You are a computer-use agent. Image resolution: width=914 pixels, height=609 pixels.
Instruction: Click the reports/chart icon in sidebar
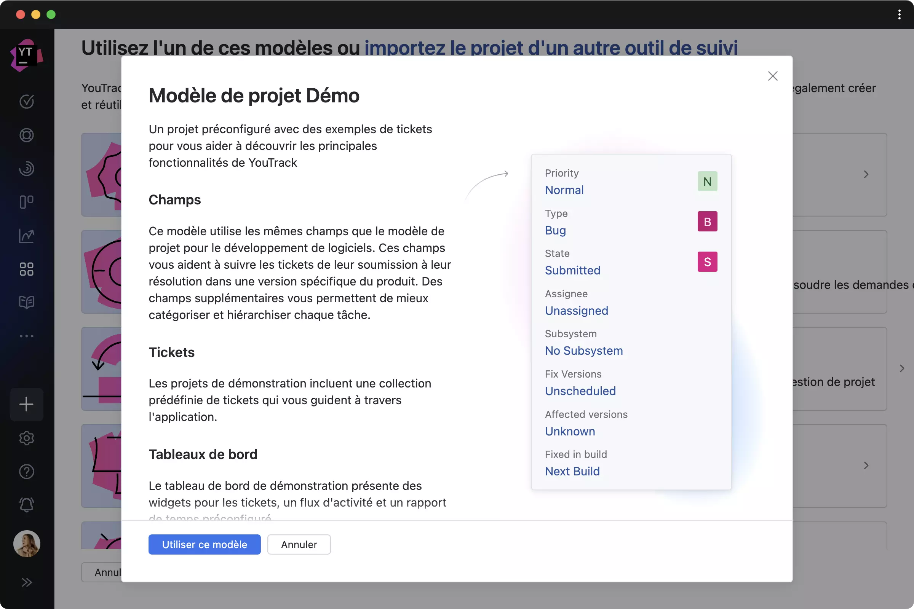point(27,236)
